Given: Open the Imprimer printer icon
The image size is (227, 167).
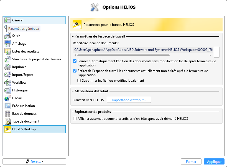Looking at the screenshot, I should coord(8,67).
